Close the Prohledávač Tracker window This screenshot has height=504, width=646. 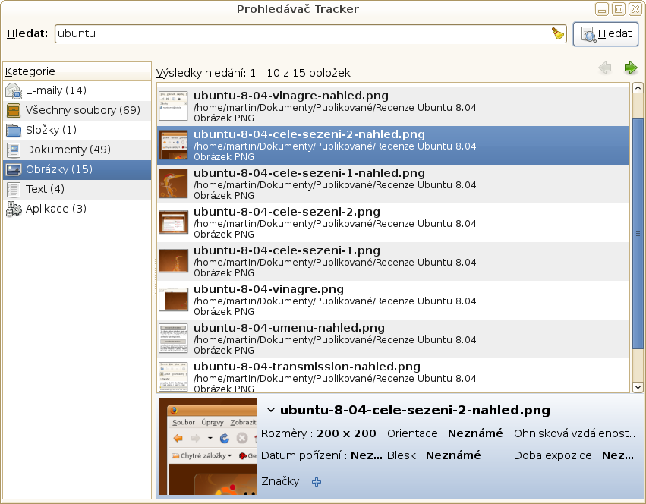(635, 9)
